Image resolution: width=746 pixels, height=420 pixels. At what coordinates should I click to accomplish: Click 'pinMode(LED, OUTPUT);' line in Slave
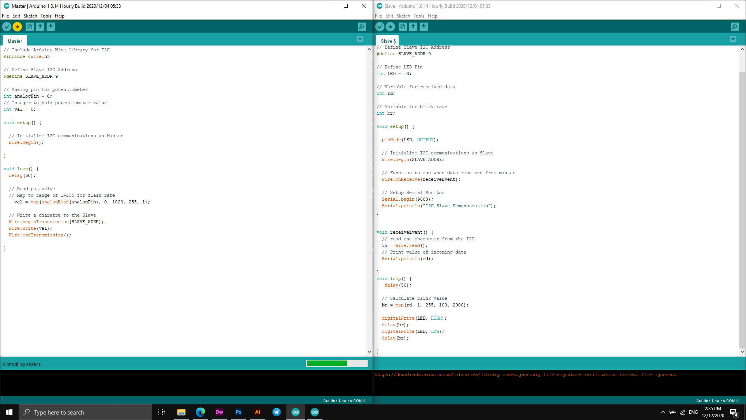[x=410, y=140]
